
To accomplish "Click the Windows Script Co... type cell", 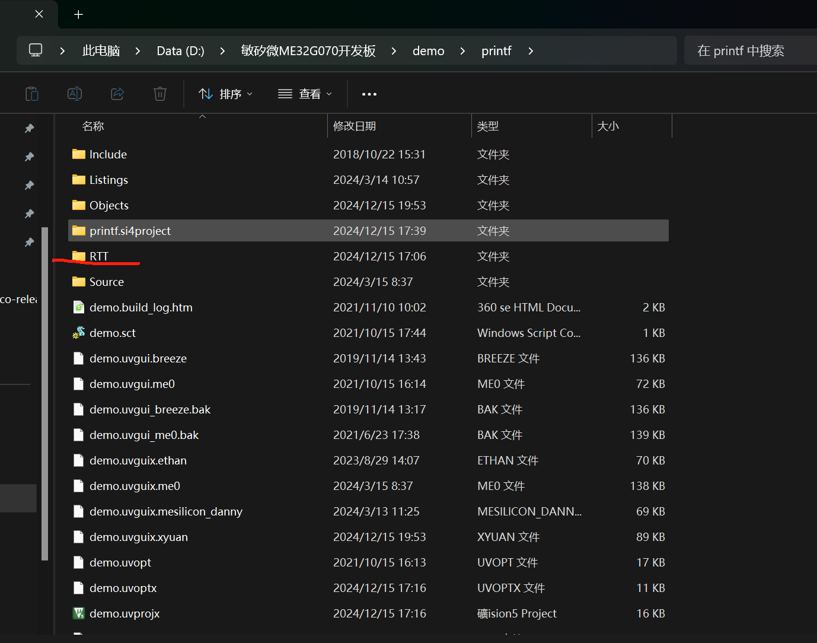I will 529,333.
